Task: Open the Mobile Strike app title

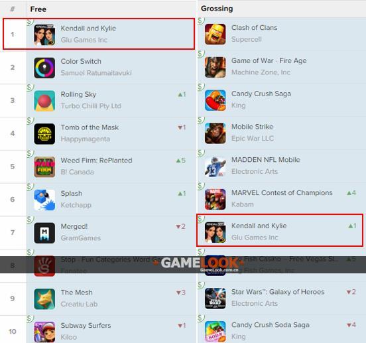Action: [253, 127]
